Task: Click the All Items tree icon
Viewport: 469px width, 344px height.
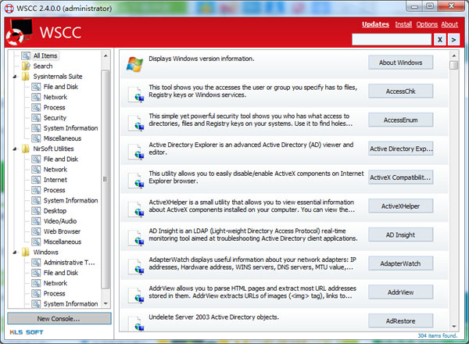Action: tap(26, 56)
